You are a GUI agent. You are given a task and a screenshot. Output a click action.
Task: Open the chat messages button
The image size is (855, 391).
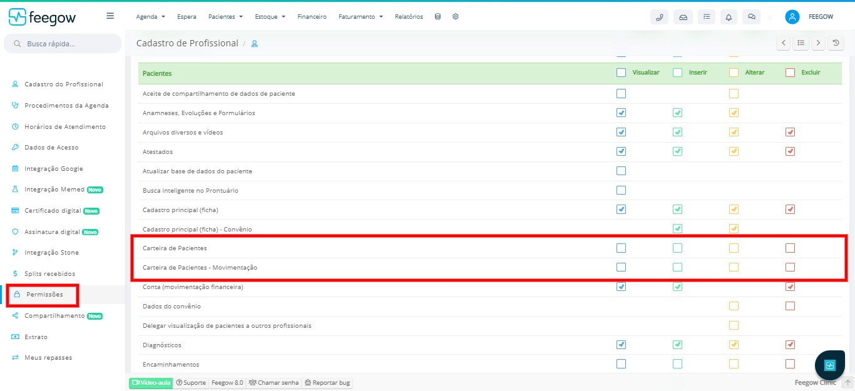752,17
